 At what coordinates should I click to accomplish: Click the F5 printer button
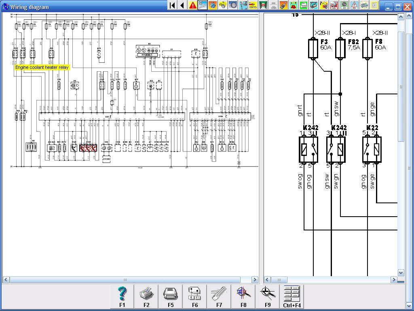[171, 297]
